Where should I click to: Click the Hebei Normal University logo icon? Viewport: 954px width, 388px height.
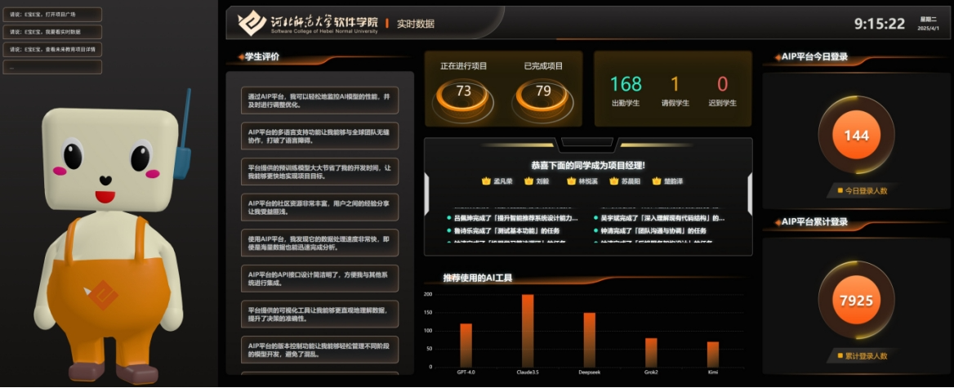click(x=252, y=23)
